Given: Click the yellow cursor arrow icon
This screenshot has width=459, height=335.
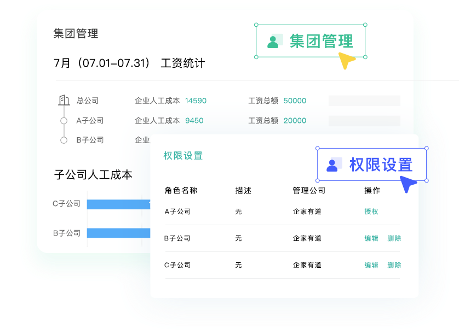Looking at the screenshot, I should point(346,61).
